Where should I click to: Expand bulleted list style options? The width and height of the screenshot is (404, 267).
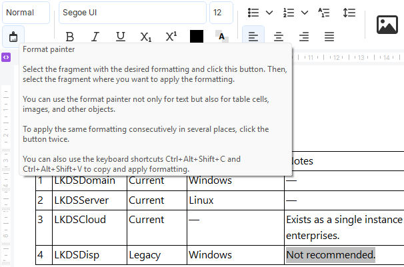(269, 13)
